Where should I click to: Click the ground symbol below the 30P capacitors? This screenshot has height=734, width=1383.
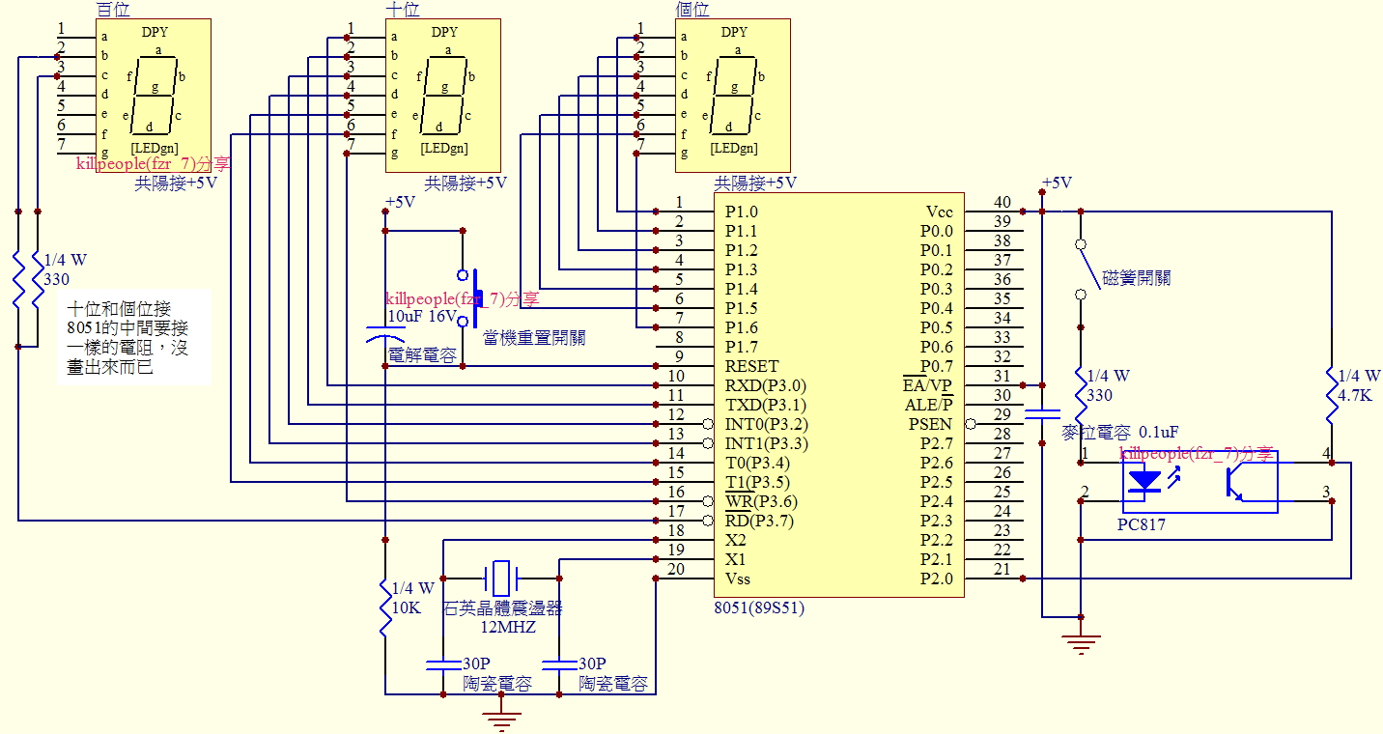click(500, 720)
